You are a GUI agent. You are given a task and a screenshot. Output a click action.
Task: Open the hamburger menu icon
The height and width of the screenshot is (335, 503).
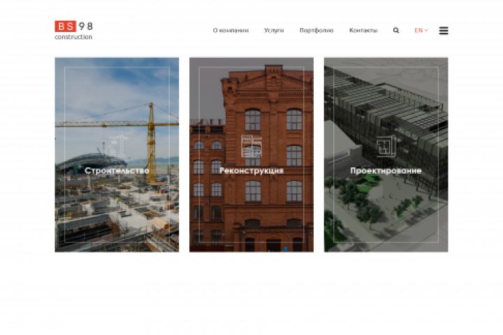(x=444, y=31)
